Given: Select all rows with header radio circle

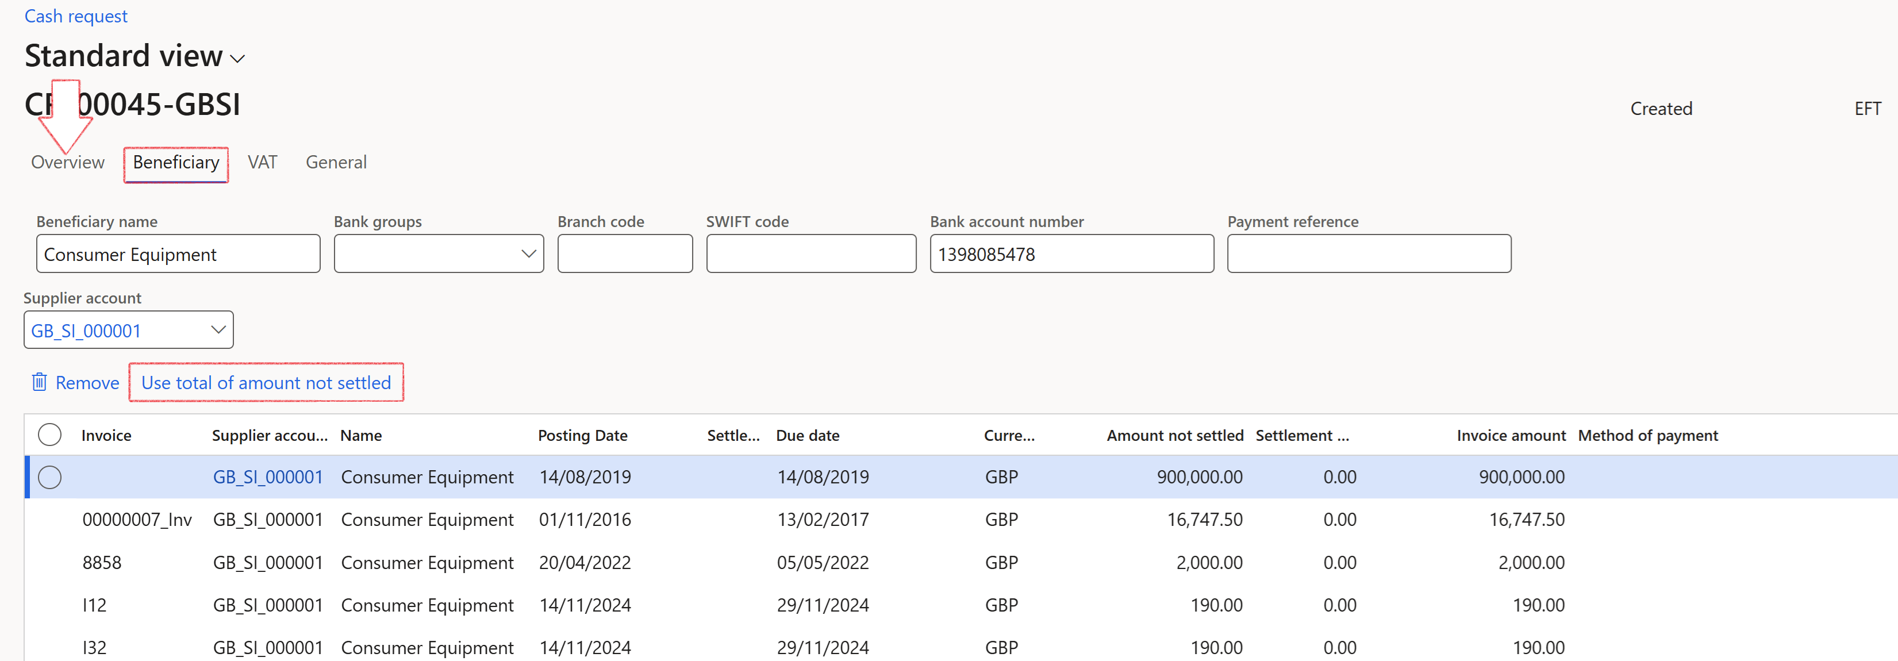Looking at the screenshot, I should pos(49,435).
